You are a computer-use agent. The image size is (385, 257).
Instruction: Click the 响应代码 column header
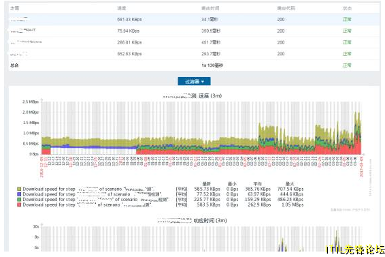[286, 8]
